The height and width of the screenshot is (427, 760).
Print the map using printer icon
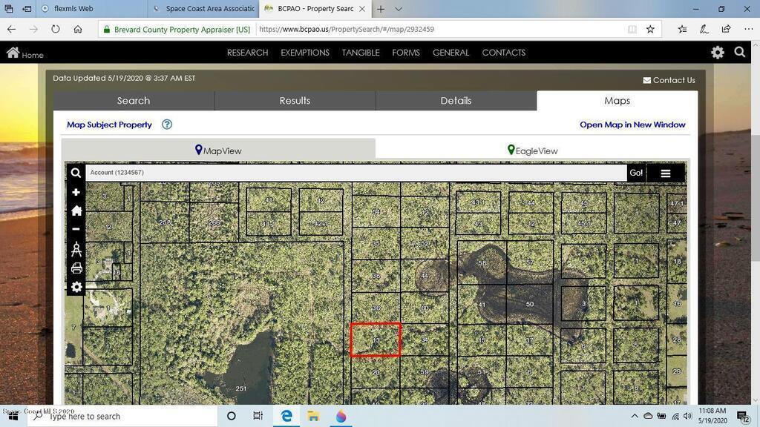76,268
